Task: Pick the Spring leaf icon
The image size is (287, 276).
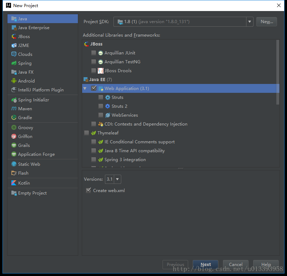Action: [x=14, y=63]
